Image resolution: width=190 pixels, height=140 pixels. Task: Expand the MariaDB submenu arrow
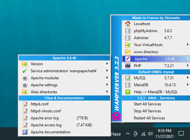[x=187, y=84]
